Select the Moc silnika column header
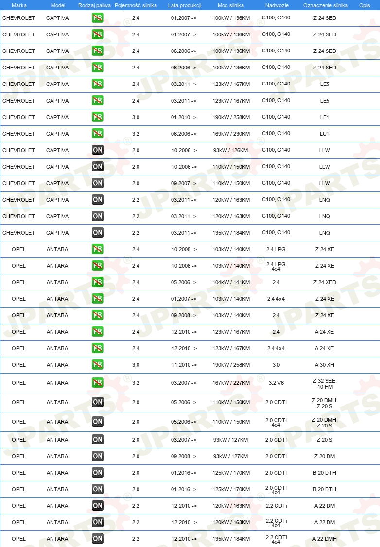Screen dimensions: 380x547 point(231,5)
